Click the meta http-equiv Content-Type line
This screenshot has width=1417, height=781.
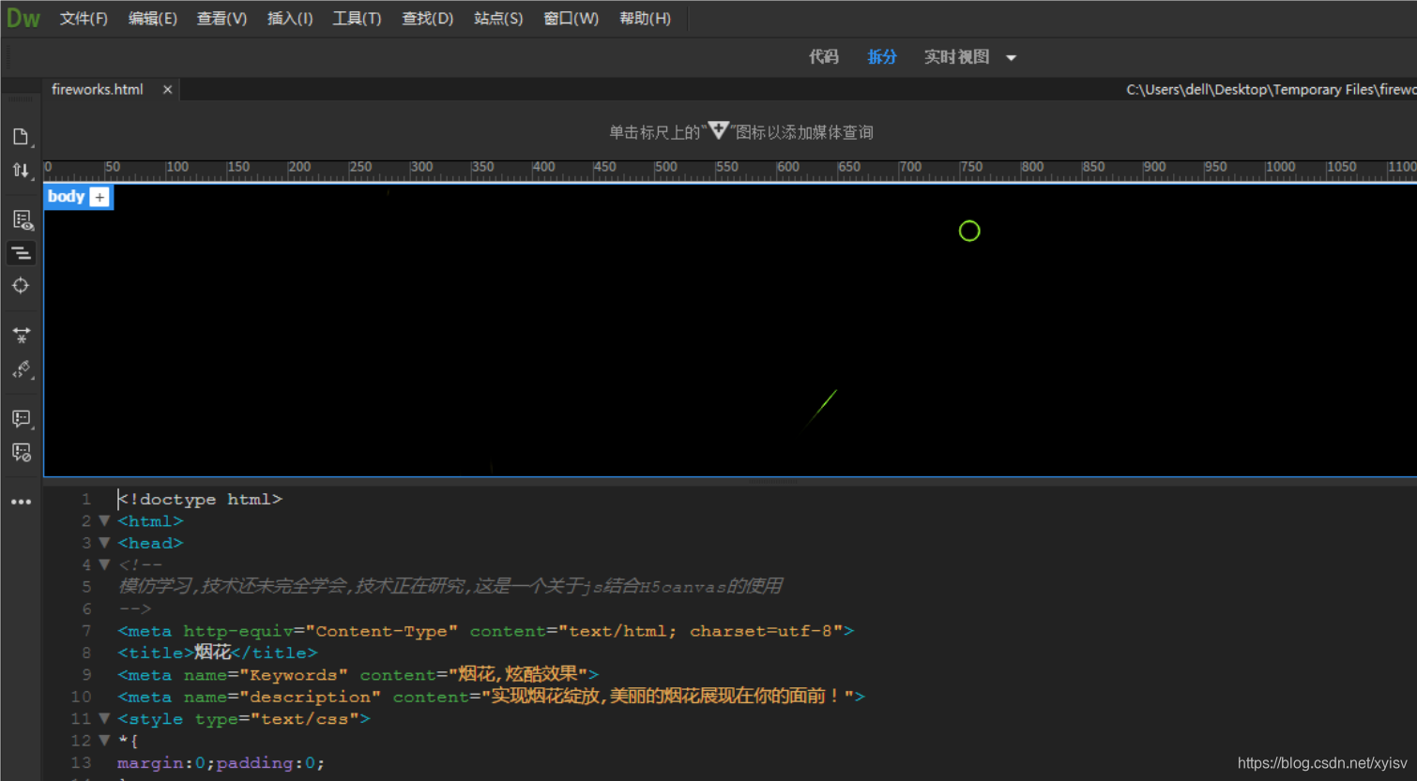point(485,631)
